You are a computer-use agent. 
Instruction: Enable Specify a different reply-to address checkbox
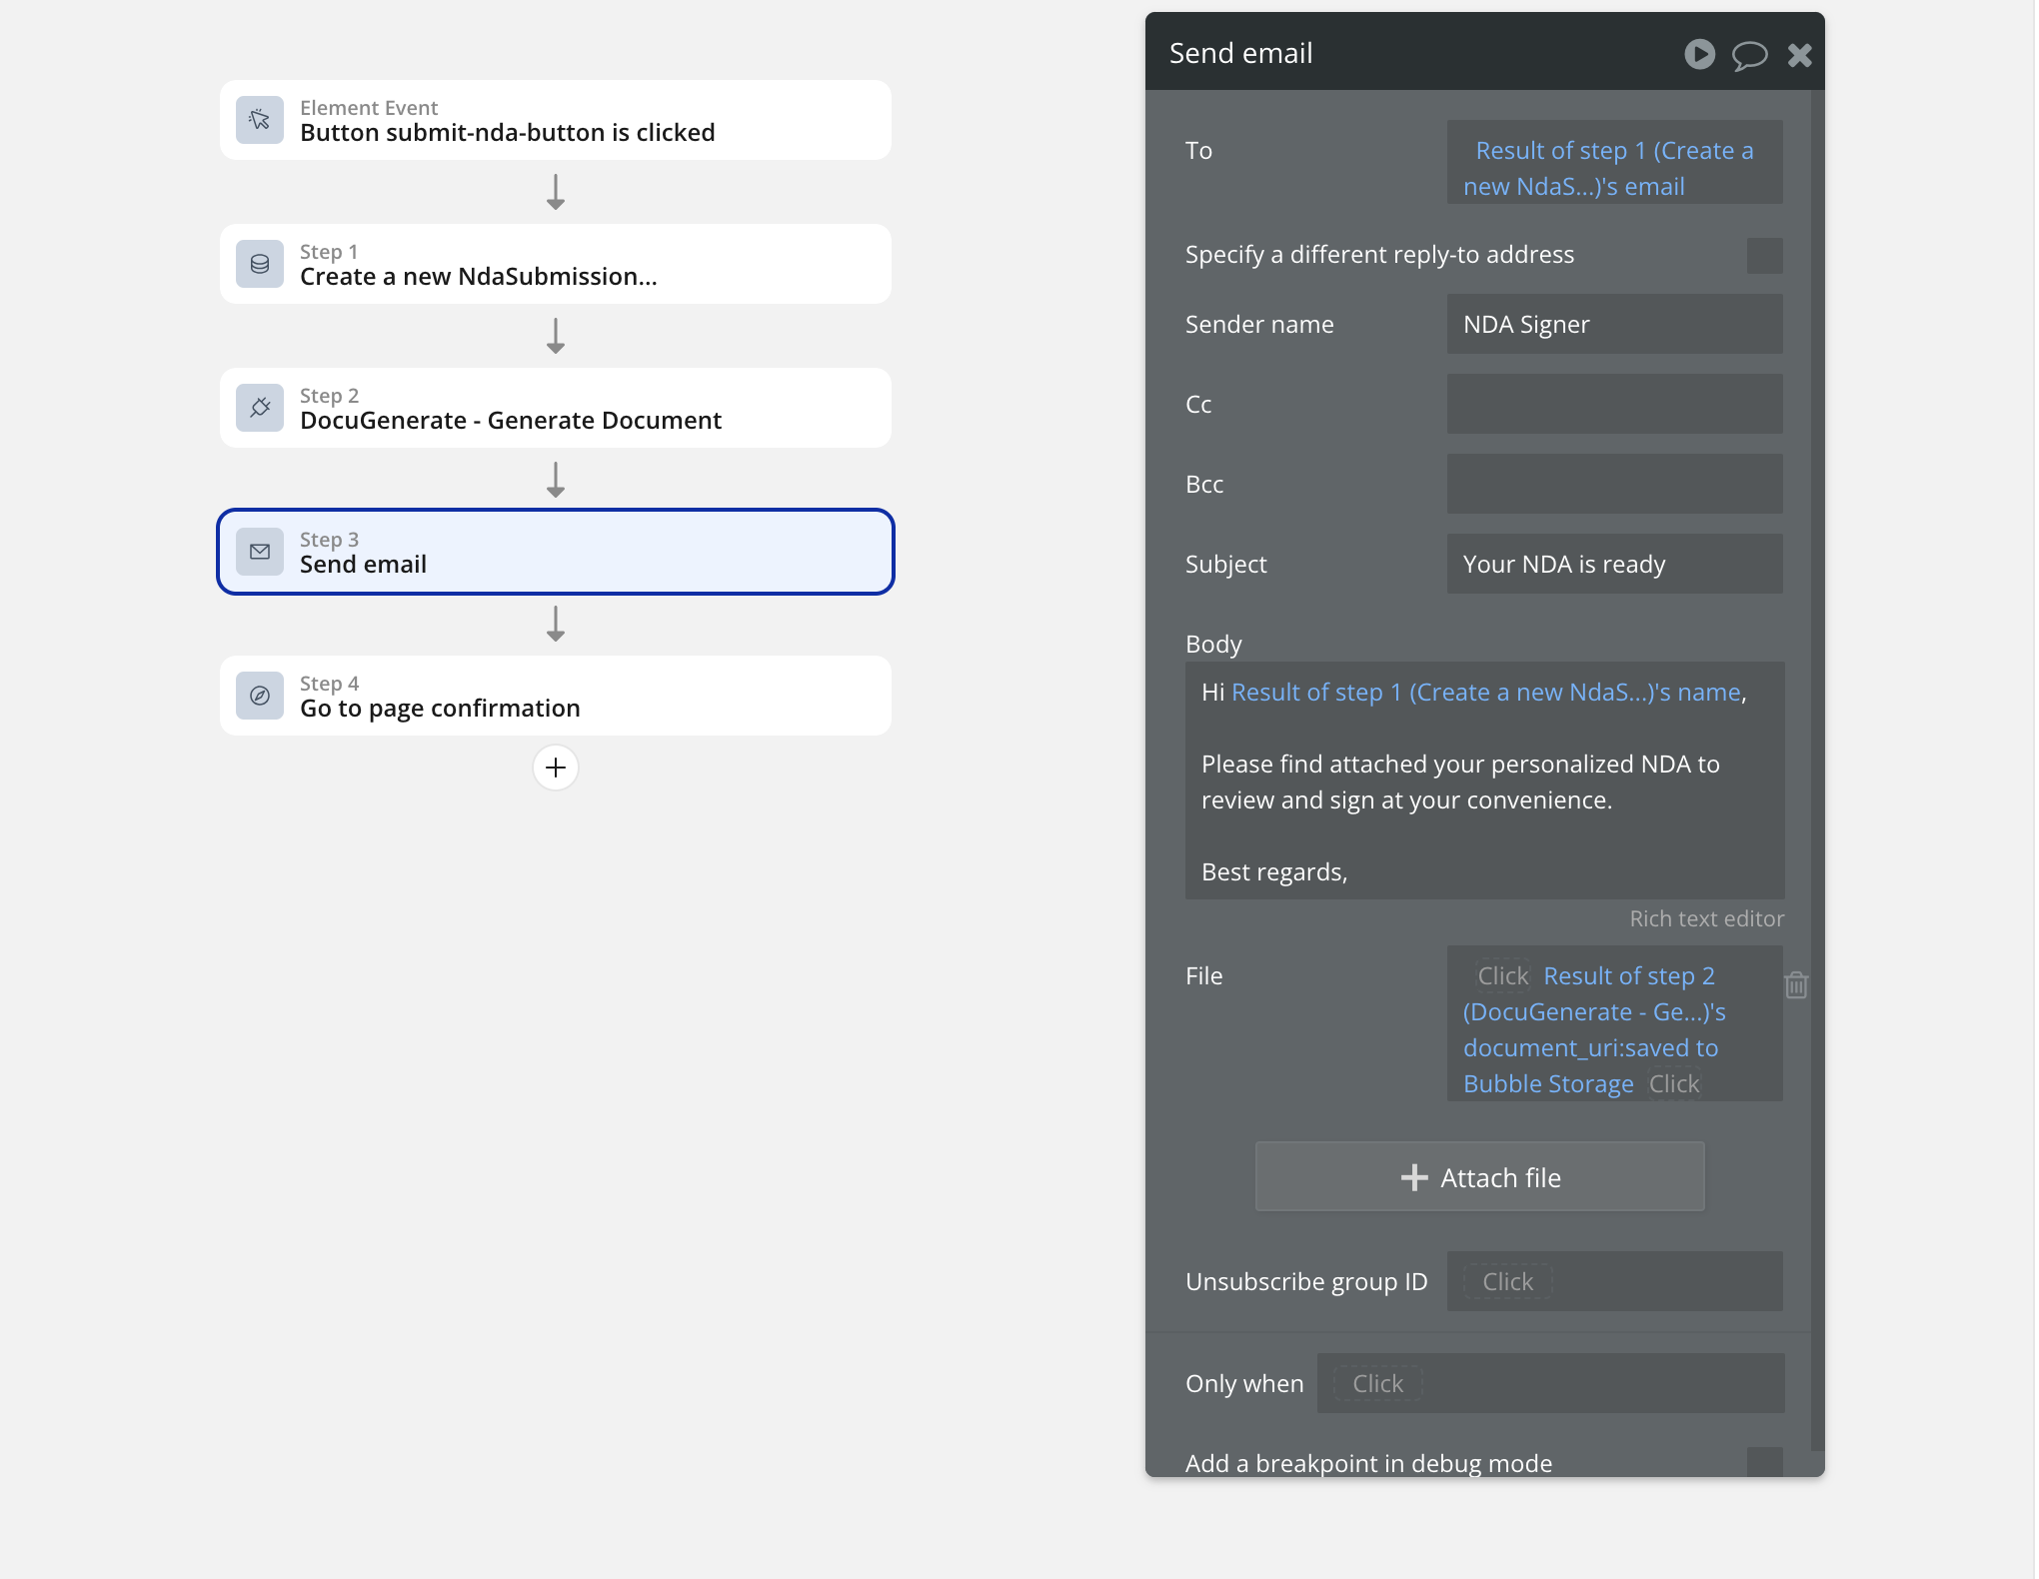[x=1765, y=255]
